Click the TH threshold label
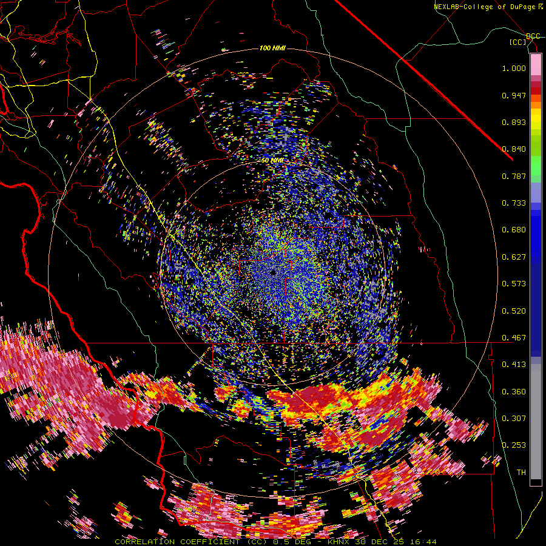This screenshot has width=546, height=546. [521, 473]
